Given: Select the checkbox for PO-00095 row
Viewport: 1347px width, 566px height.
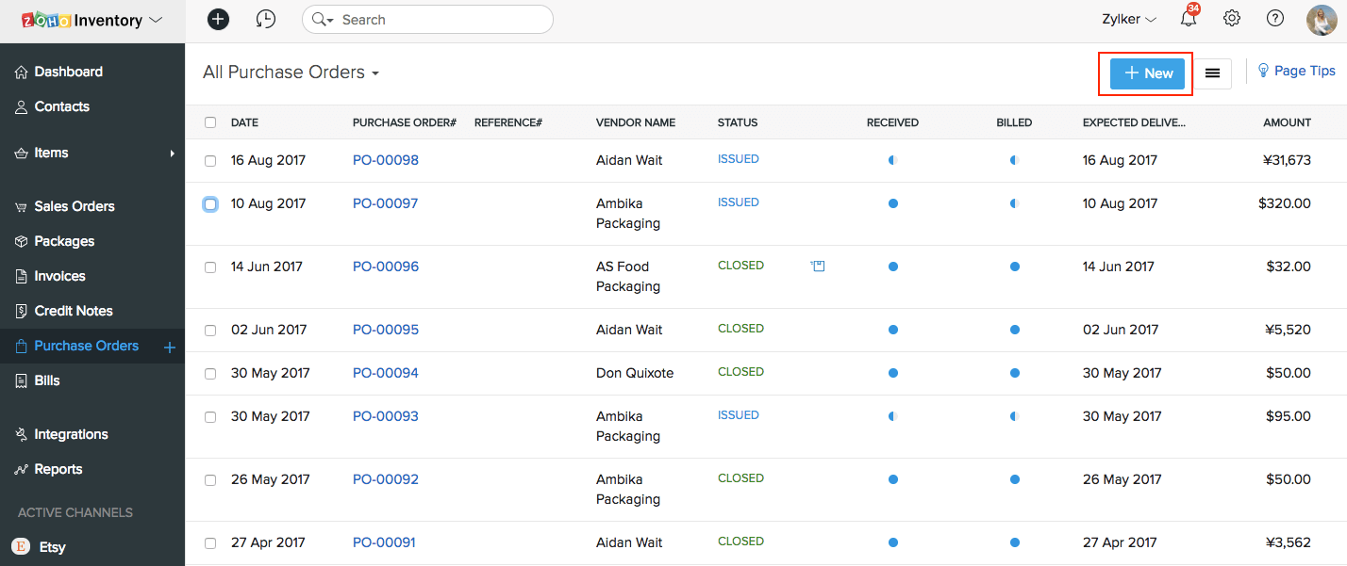Looking at the screenshot, I should [210, 331].
